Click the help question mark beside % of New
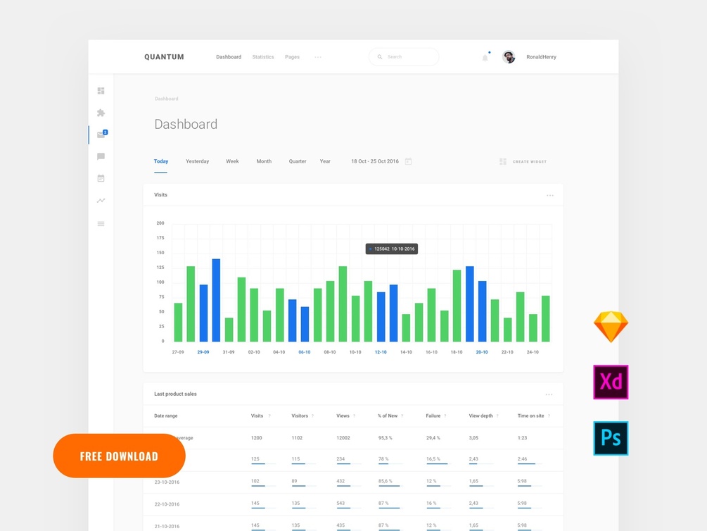This screenshot has width=707, height=531. (x=402, y=416)
